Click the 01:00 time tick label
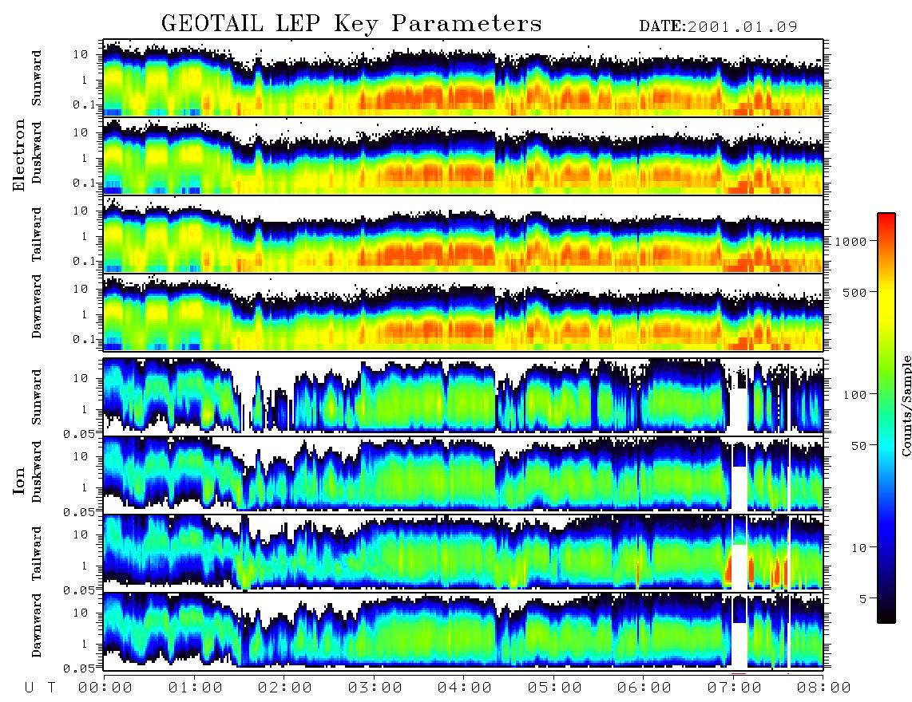This screenshot has width=912, height=702. pyautogui.click(x=196, y=688)
